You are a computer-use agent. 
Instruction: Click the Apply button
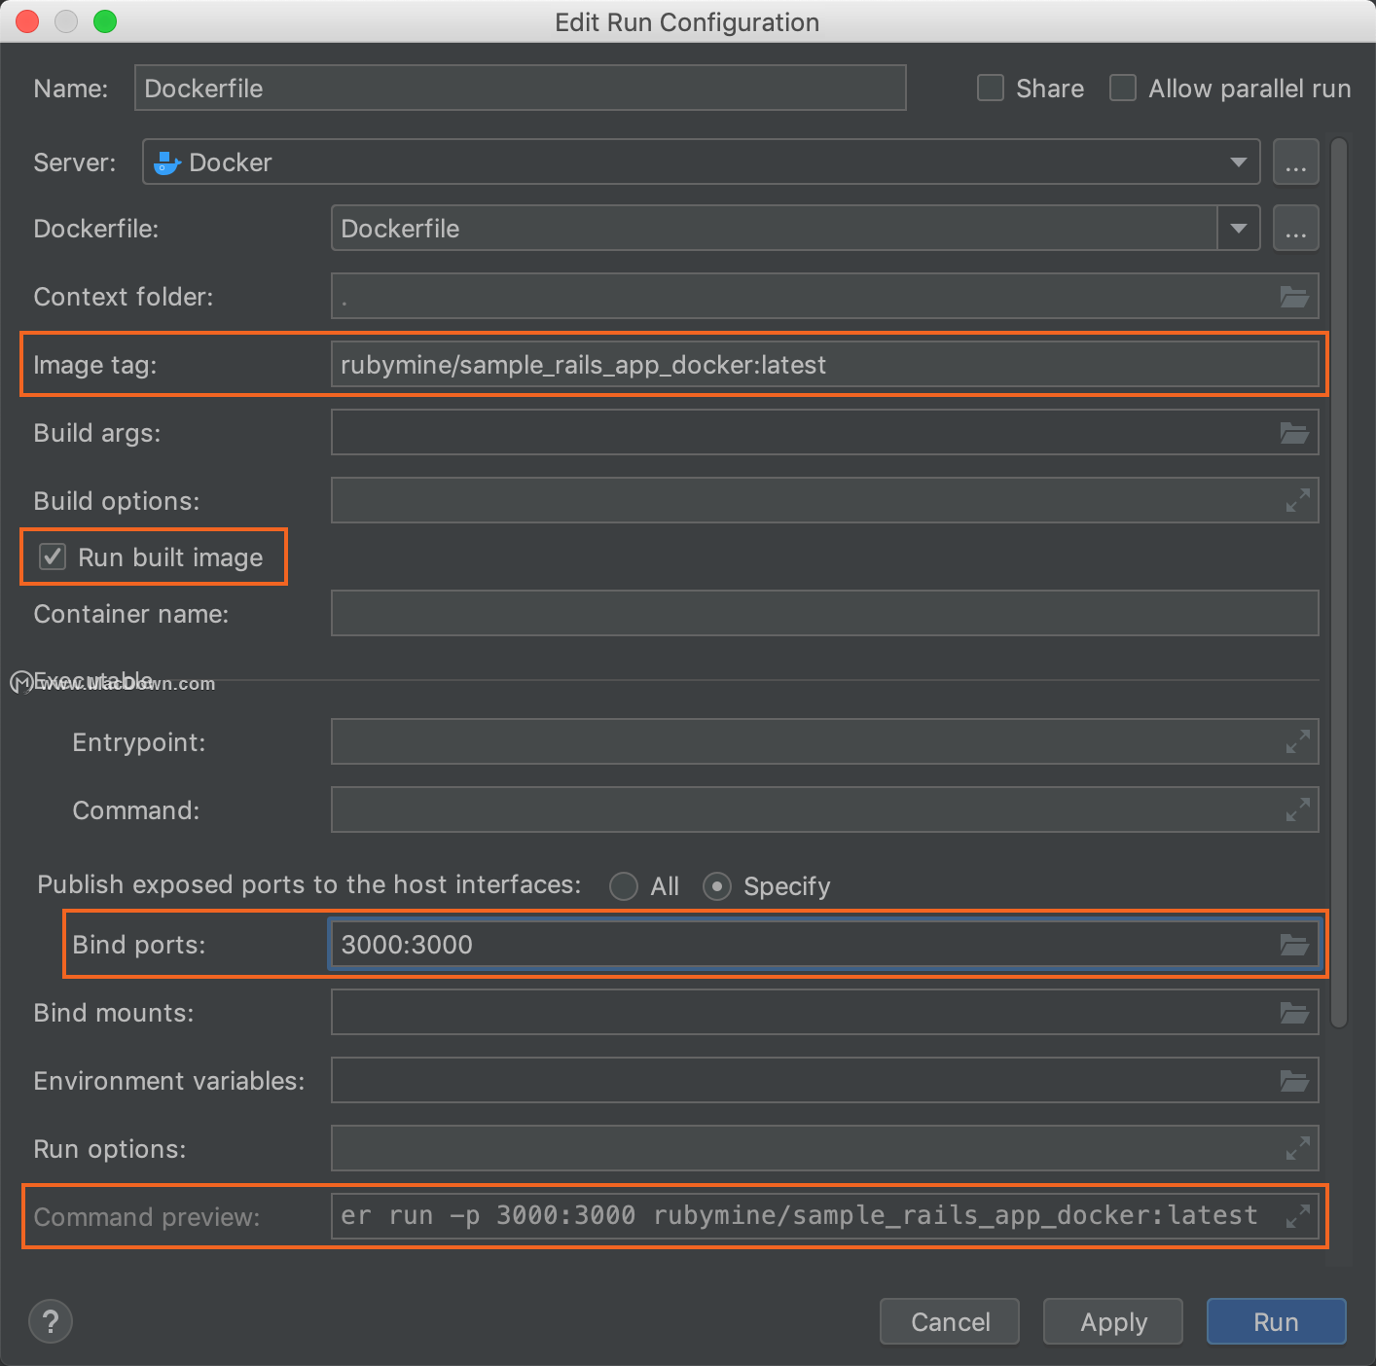[x=1113, y=1321]
